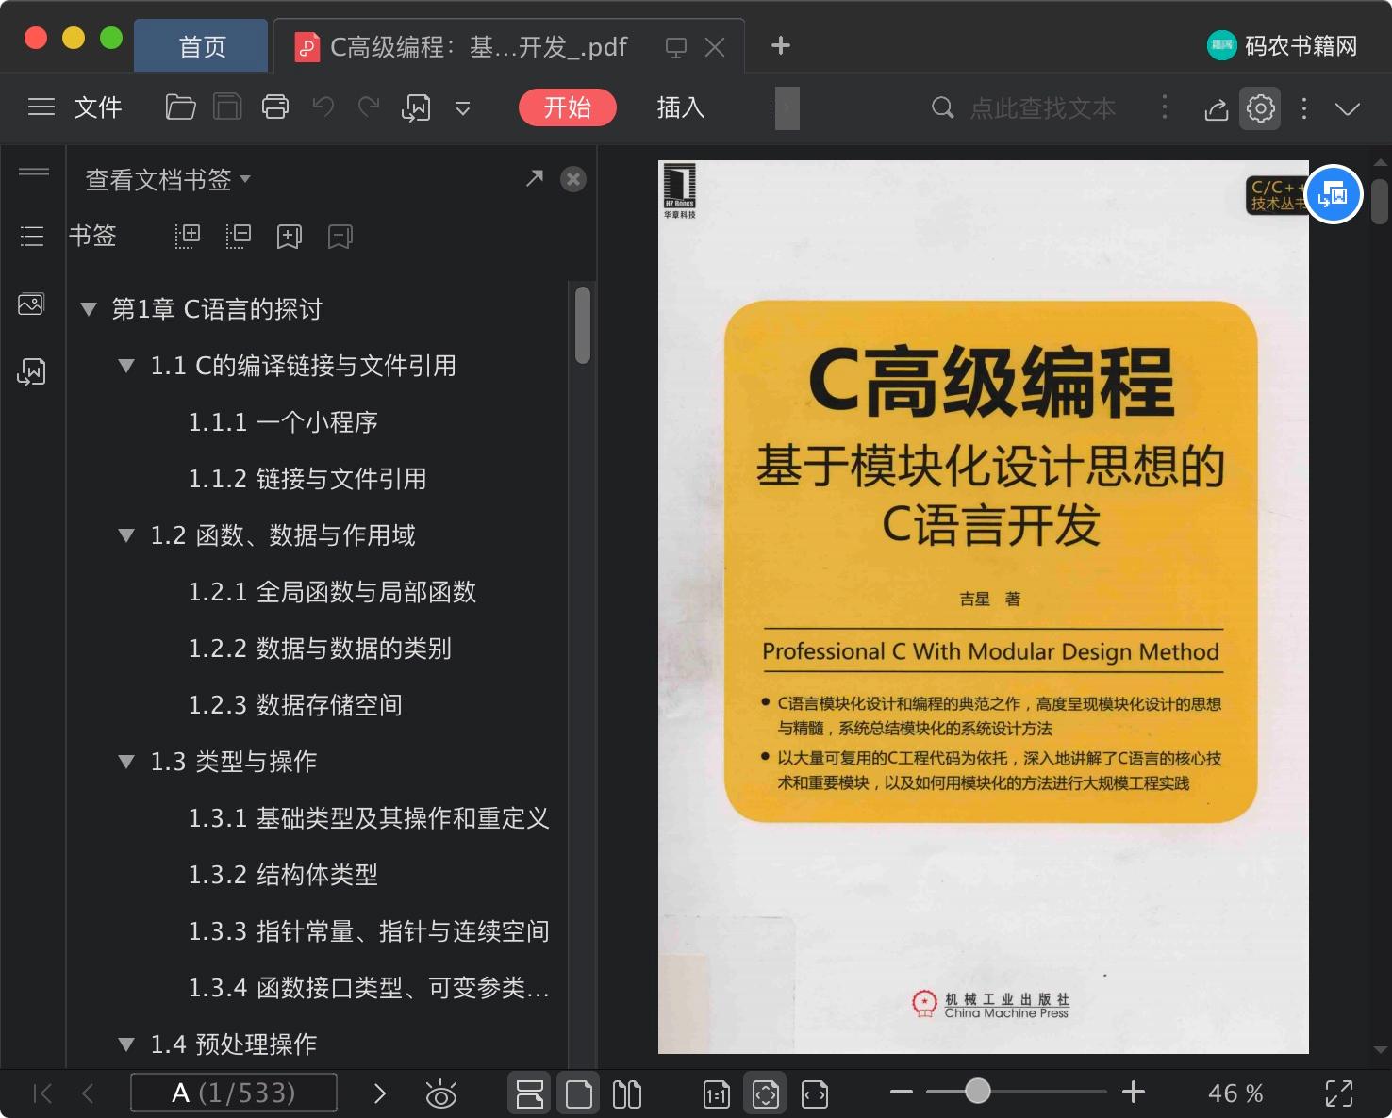This screenshot has width=1392, height=1118.
Task: Select bookmark 1.1.2 链接与文件引用
Action: click(307, 479)
